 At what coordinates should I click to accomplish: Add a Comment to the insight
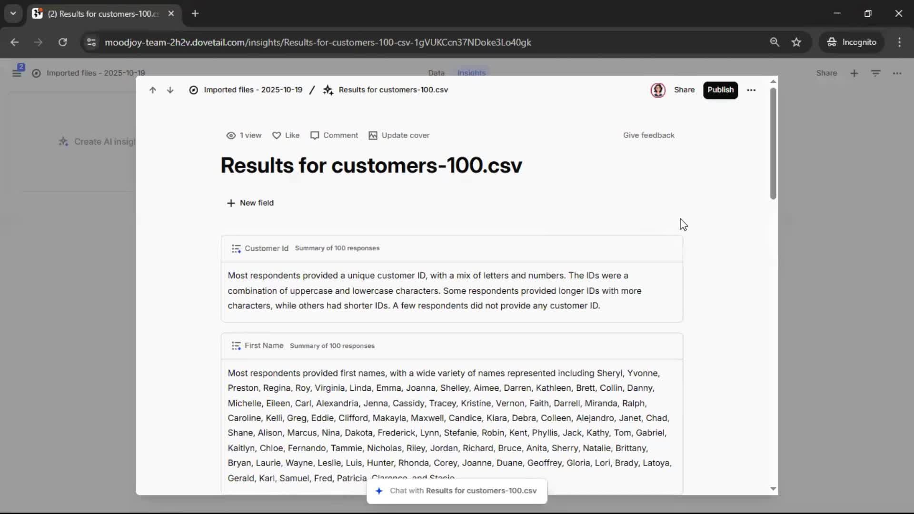334,136
